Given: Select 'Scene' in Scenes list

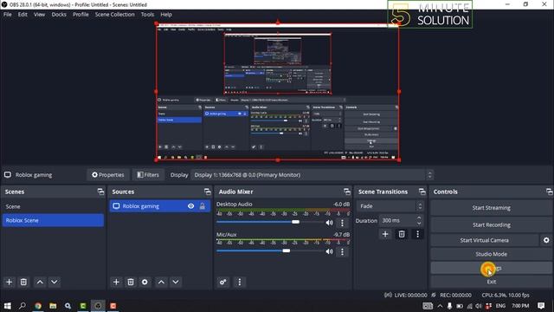Looking at the screenshot, I should pos(53,206).
